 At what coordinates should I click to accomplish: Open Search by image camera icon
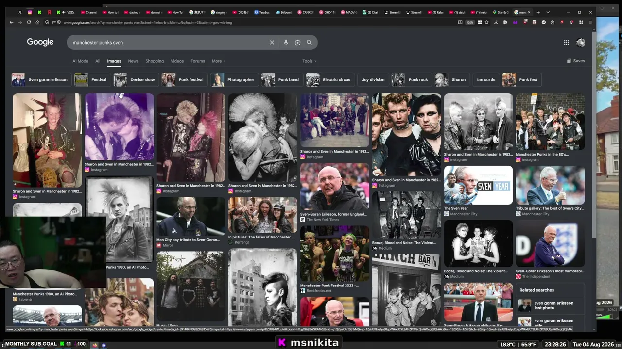tap(297, 43)
